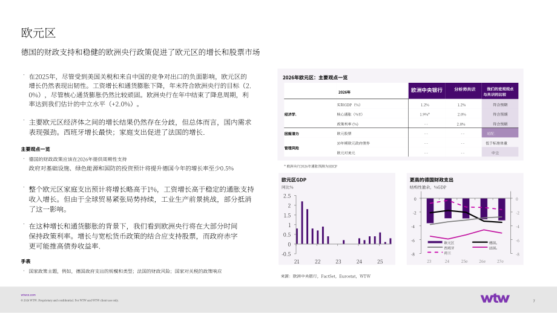
Task: Click the 1.2% value under 欧洲中央银行
Action: (x=425, y=105)
